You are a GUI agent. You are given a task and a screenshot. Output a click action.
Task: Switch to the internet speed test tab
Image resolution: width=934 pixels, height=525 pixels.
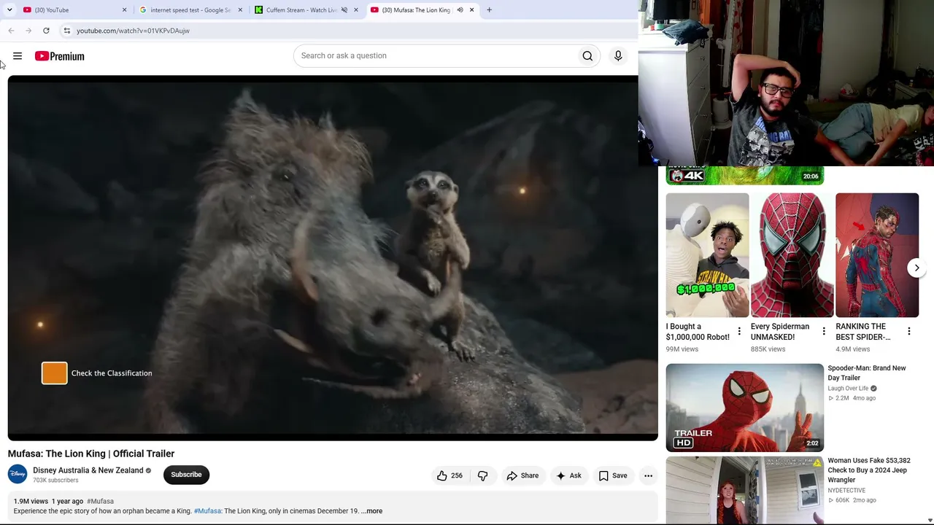coord(190,10)
